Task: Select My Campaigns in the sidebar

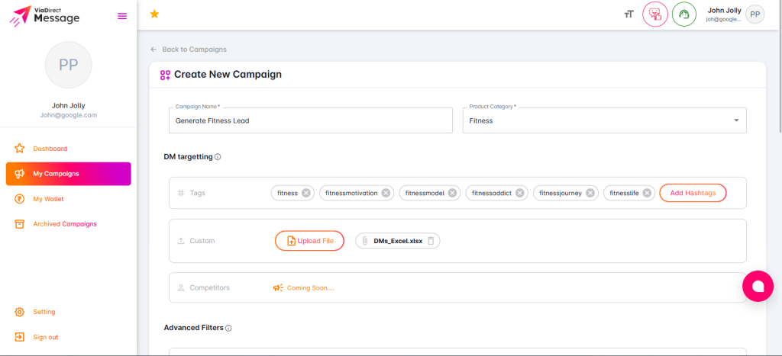Action: [68, 174]
